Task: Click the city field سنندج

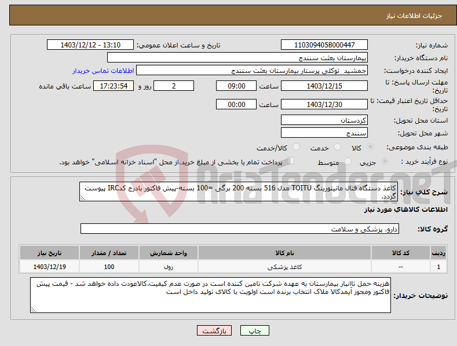Action: pyautogui.click(x=324, y=133)
